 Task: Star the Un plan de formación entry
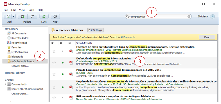(54, 87)
